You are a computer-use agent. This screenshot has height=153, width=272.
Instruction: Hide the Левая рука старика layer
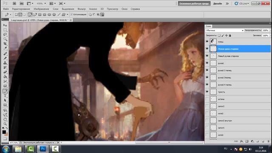tap(207, 49)
